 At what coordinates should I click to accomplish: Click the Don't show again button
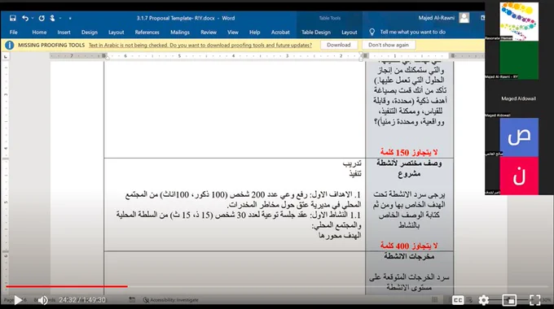389,45
